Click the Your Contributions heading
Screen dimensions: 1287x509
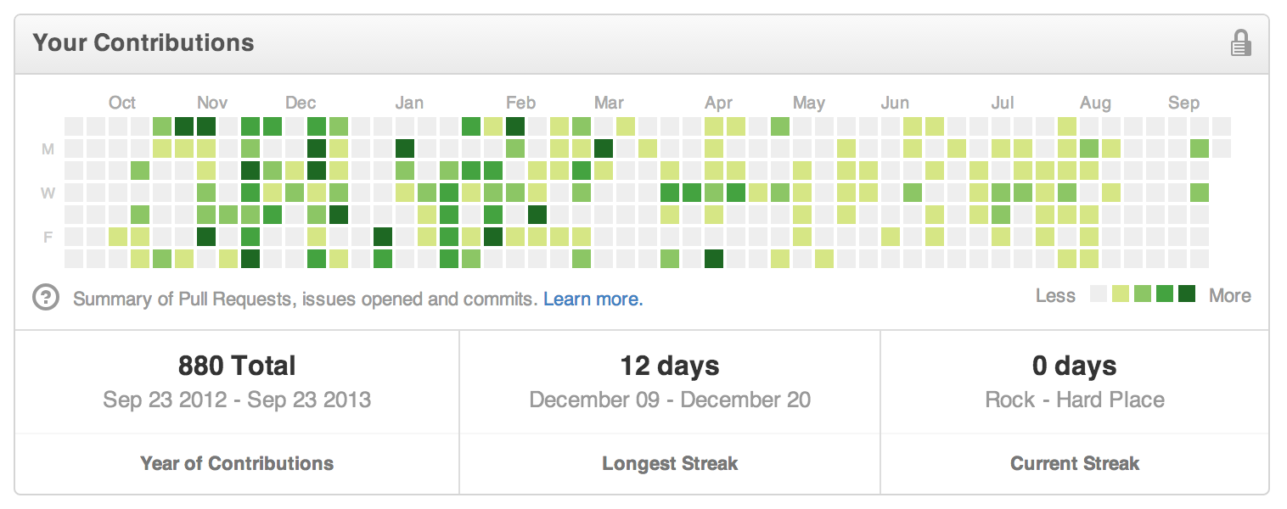(x=143, y=43)
